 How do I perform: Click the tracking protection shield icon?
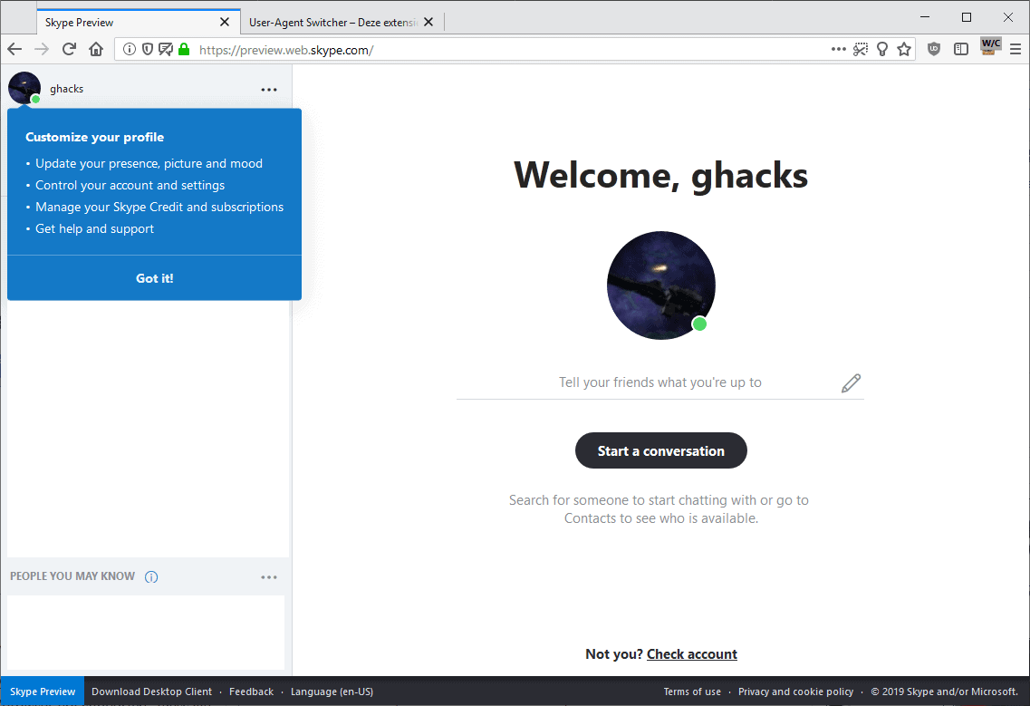[147, 49]
